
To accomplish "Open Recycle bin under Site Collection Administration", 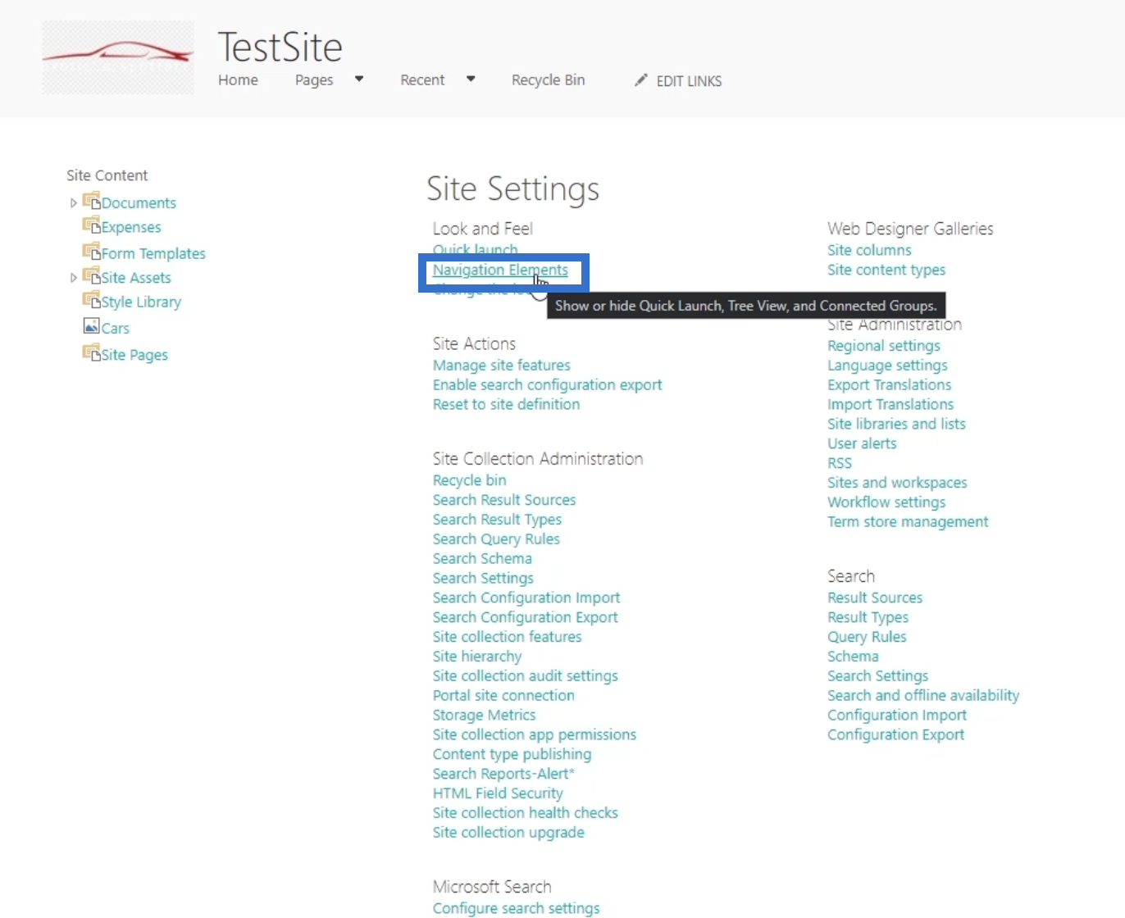I will point(470,480).
